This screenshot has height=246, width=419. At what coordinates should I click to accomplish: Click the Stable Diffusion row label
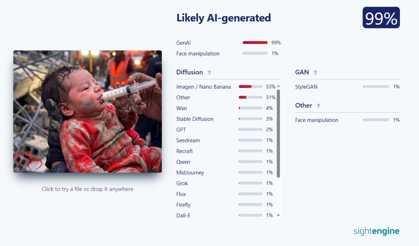point(195,119)
